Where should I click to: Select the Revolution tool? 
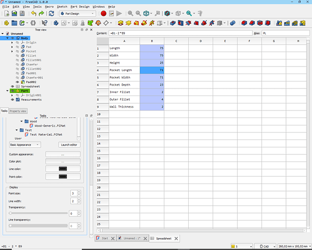click(128, 23)
